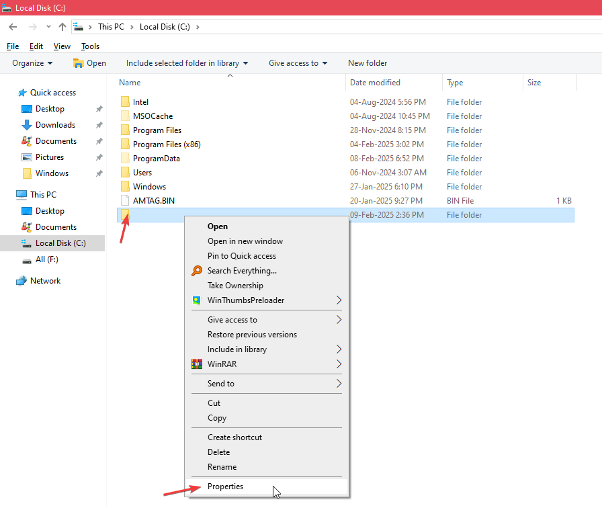Click the up one level arrow
The width and height of the screenshot is (602, 506).
coord(62,27)
